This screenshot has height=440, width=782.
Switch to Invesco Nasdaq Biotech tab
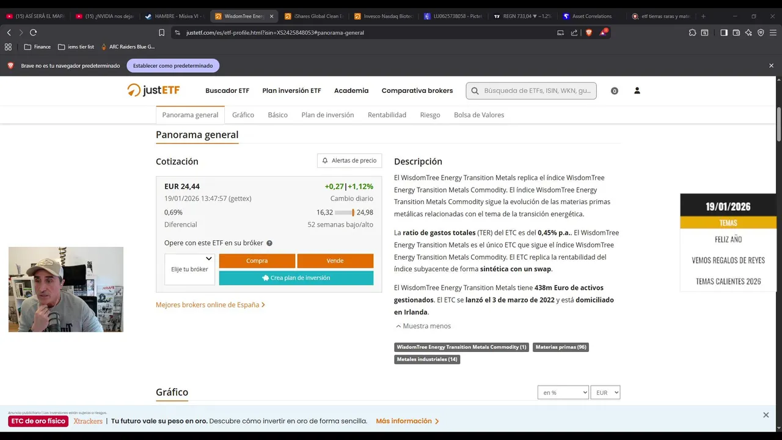[x=383, y=16]
